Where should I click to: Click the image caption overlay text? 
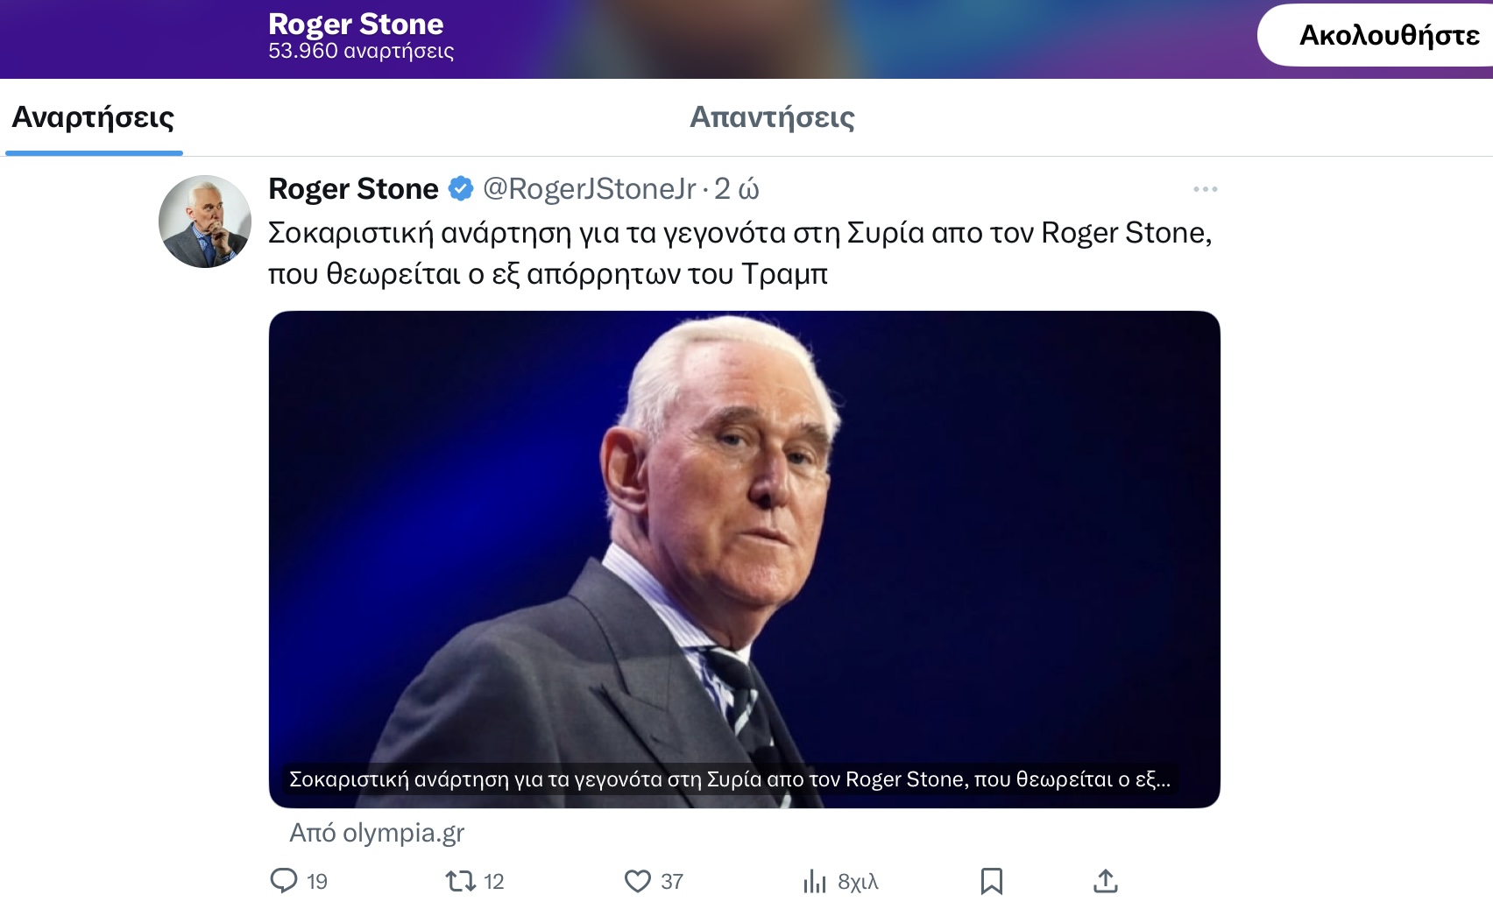[x=729, y=779]
